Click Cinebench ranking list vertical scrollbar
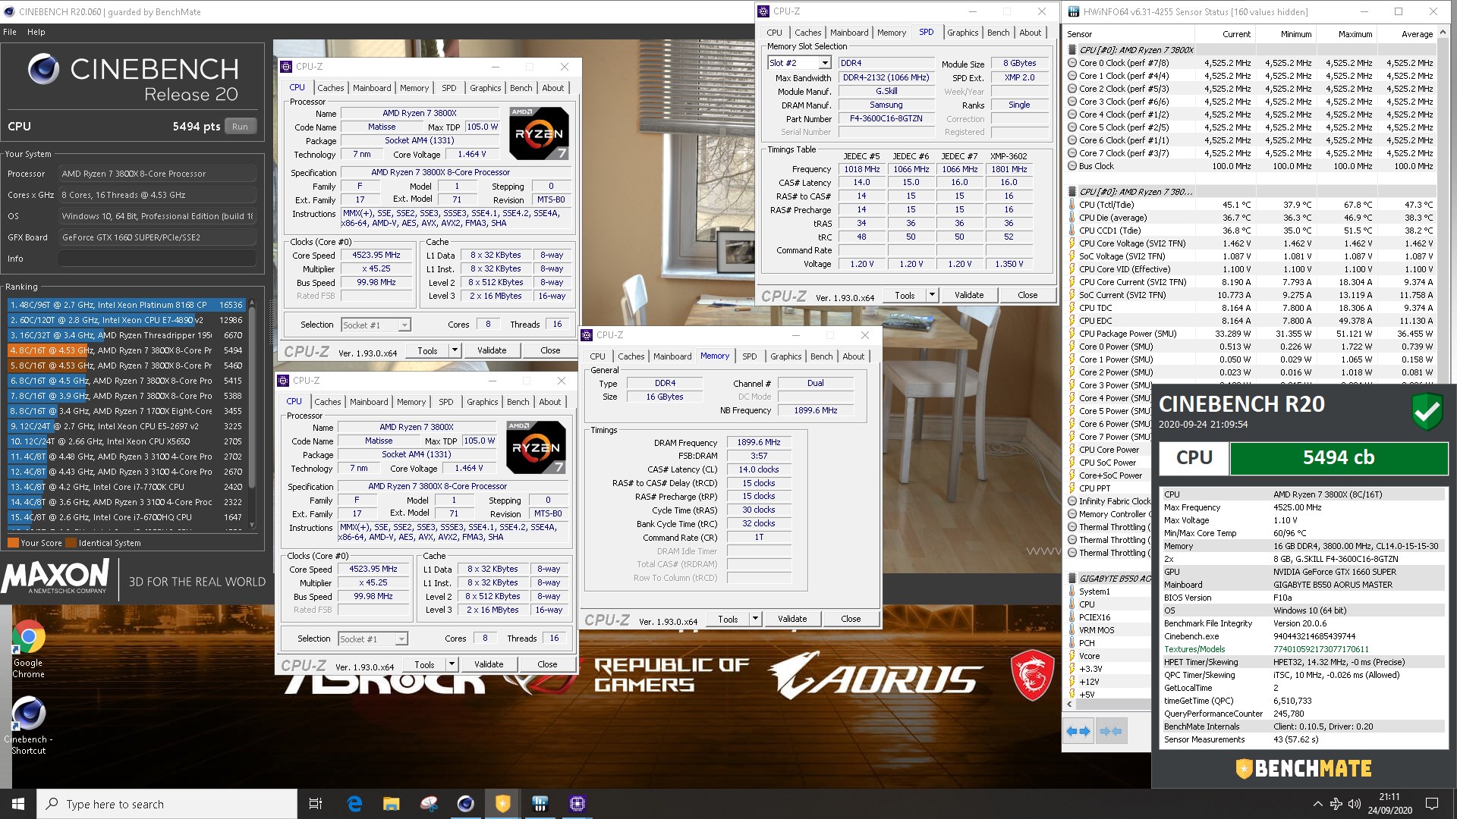The width and height of the screenshot is (1457, 819). click(253, 413)
